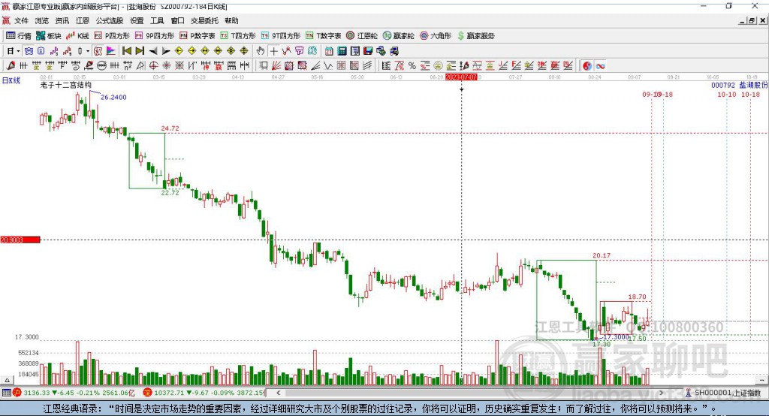The image size is (769, 416).
Task: Open the 公式选股 menu
Action: (x=110, y=20)
